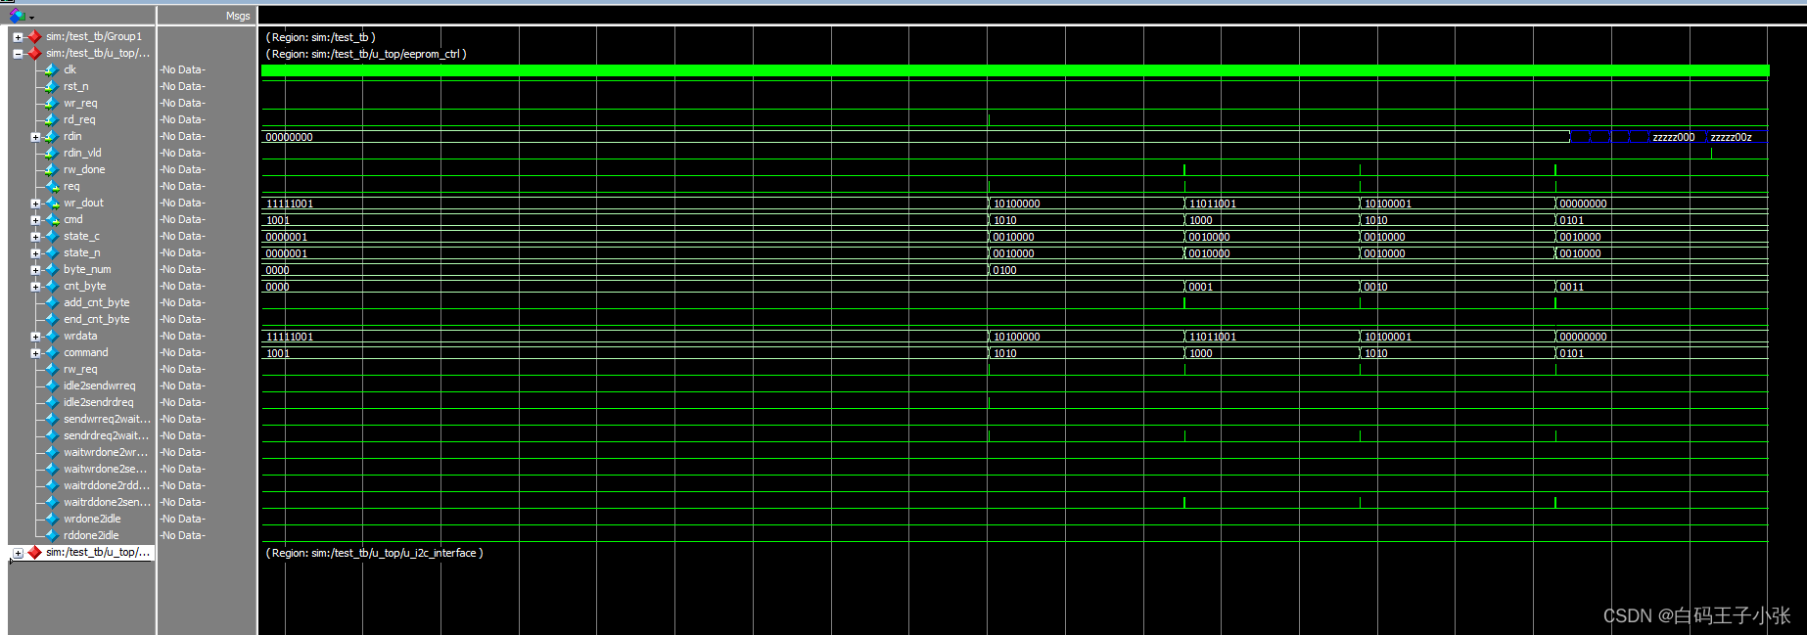Click the wave pane icon above the signal list
Viewport: 1807px width, 635px height.
[17, 15]
